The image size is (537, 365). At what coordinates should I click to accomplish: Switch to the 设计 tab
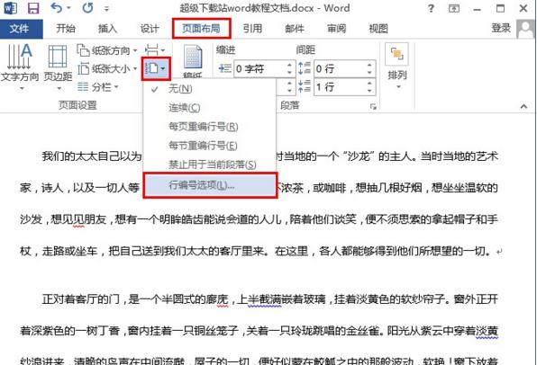[150, 29]
